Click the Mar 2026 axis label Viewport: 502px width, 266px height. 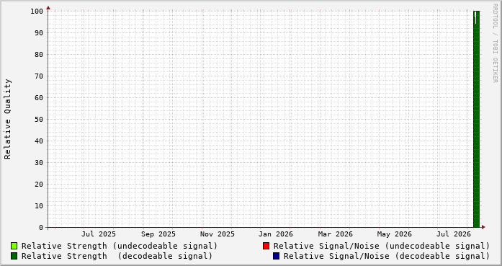(x=335, y=234)
